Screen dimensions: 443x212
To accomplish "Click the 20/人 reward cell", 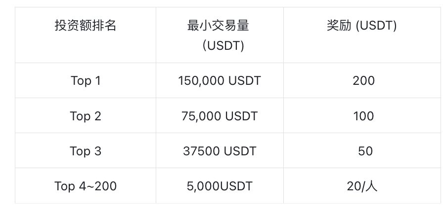I will click(x=363, y=185).
